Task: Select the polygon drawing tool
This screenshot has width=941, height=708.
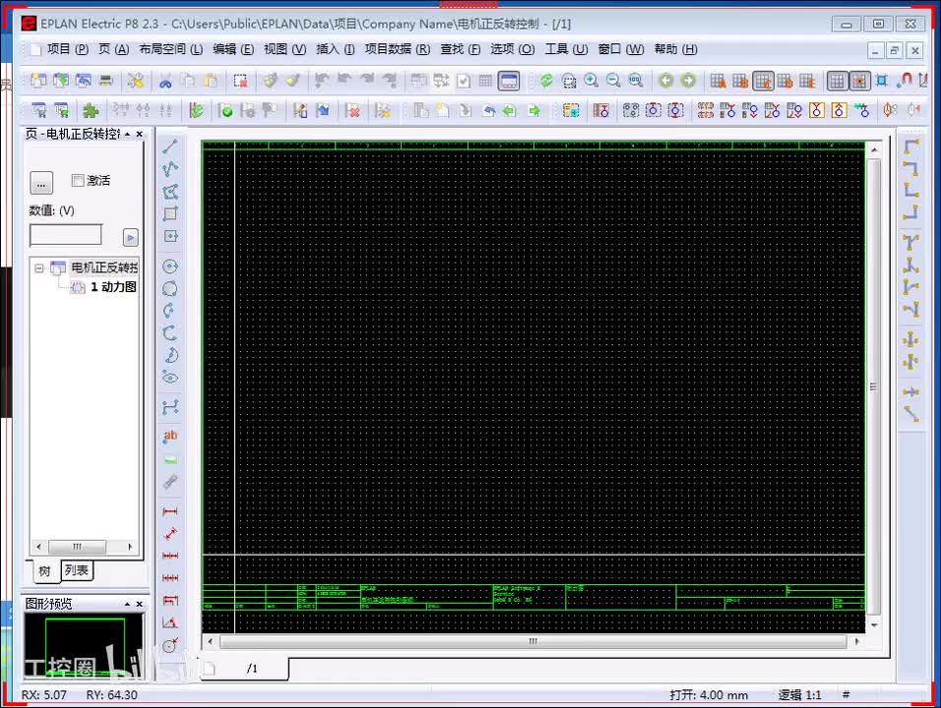Action: point(170,192)
